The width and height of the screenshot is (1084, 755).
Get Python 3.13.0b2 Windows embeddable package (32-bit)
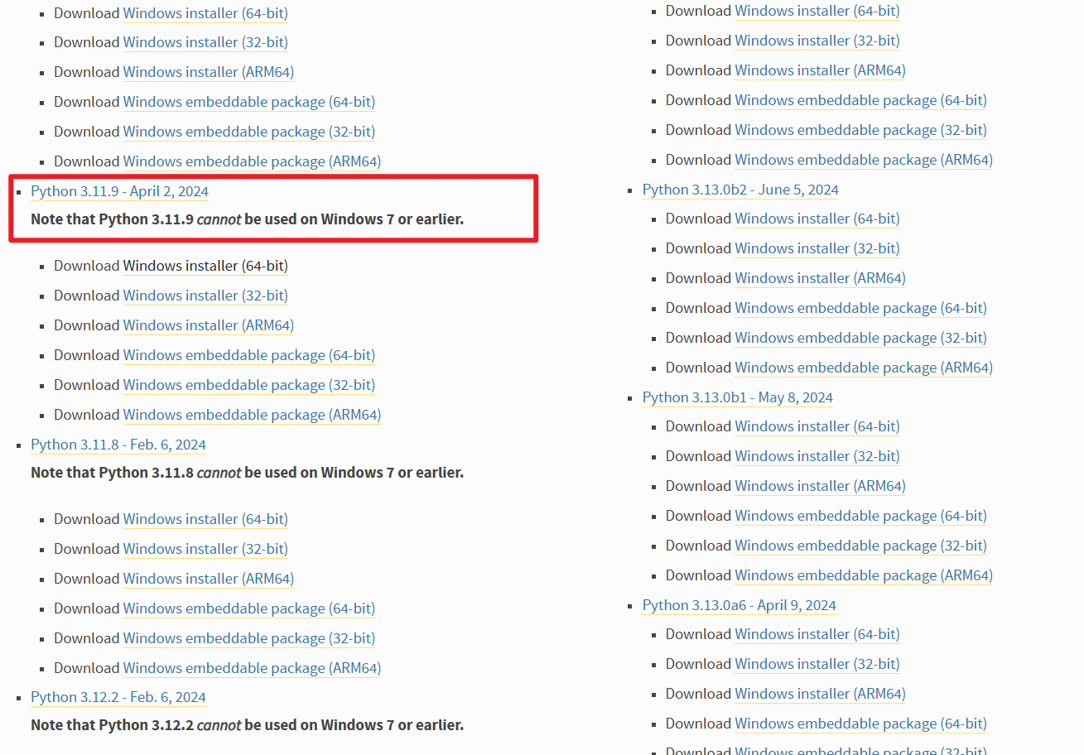point(861,338)
